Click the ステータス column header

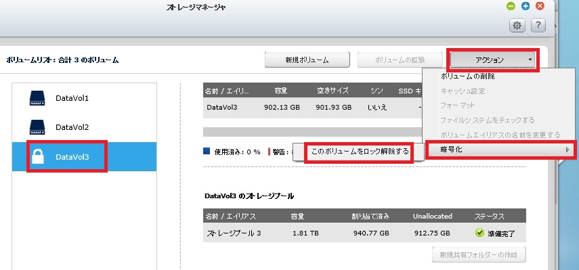coord(489,216)
